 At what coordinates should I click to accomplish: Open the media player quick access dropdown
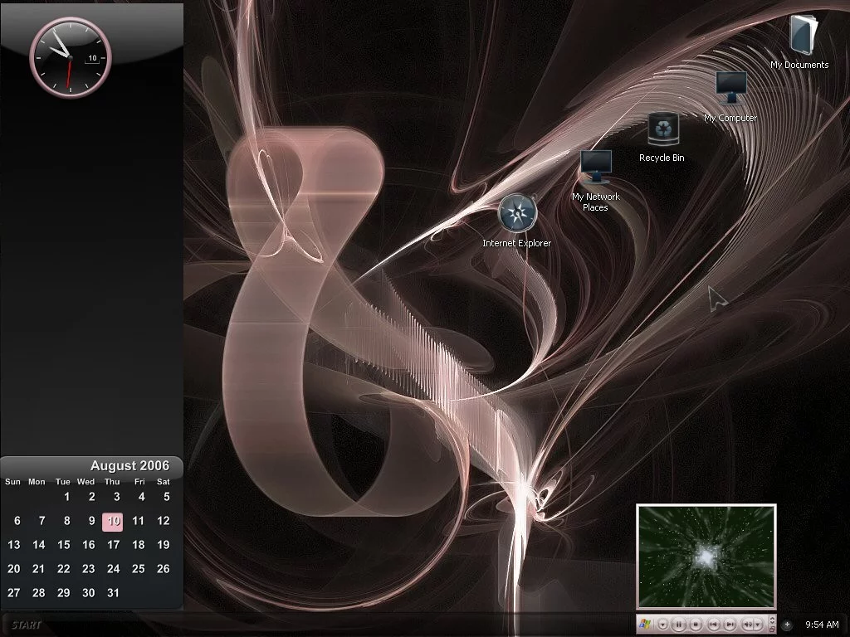[662, 625]
